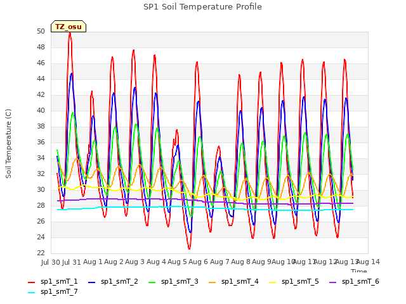Image resolution: width=406 pixels, height=304 pixels.
Task: Click the Aug 4 x-axis date label
Action: pos(156,262)
